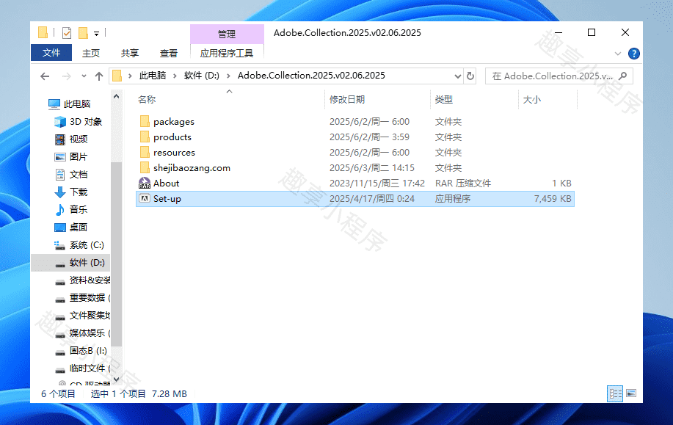Click the resources folder icon

pyautogui.click(x=145, y=152)
